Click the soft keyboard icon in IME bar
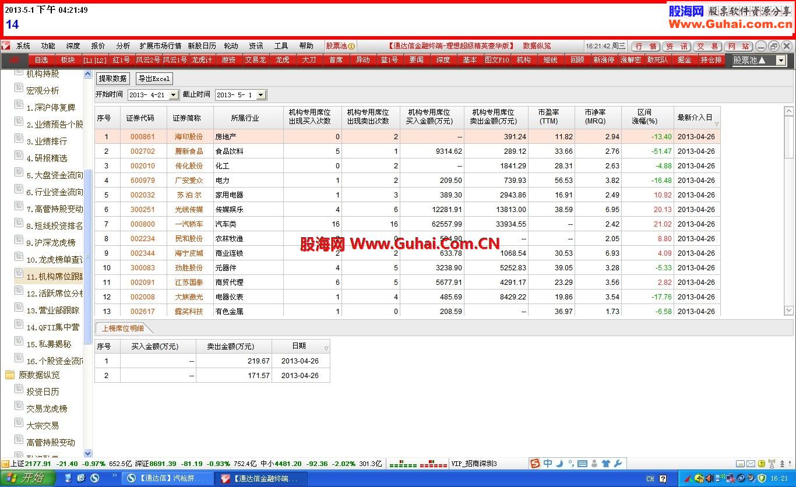The width and height of the screenshot is (796, 487). click(582, 464)
